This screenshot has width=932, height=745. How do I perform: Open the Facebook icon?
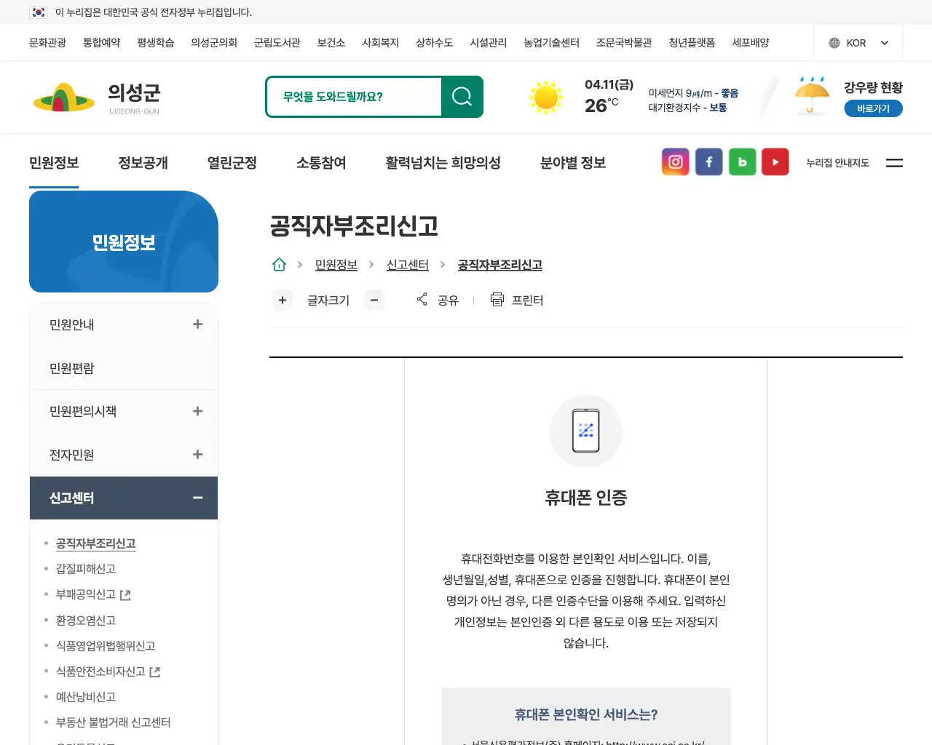(x=708, y=162)
